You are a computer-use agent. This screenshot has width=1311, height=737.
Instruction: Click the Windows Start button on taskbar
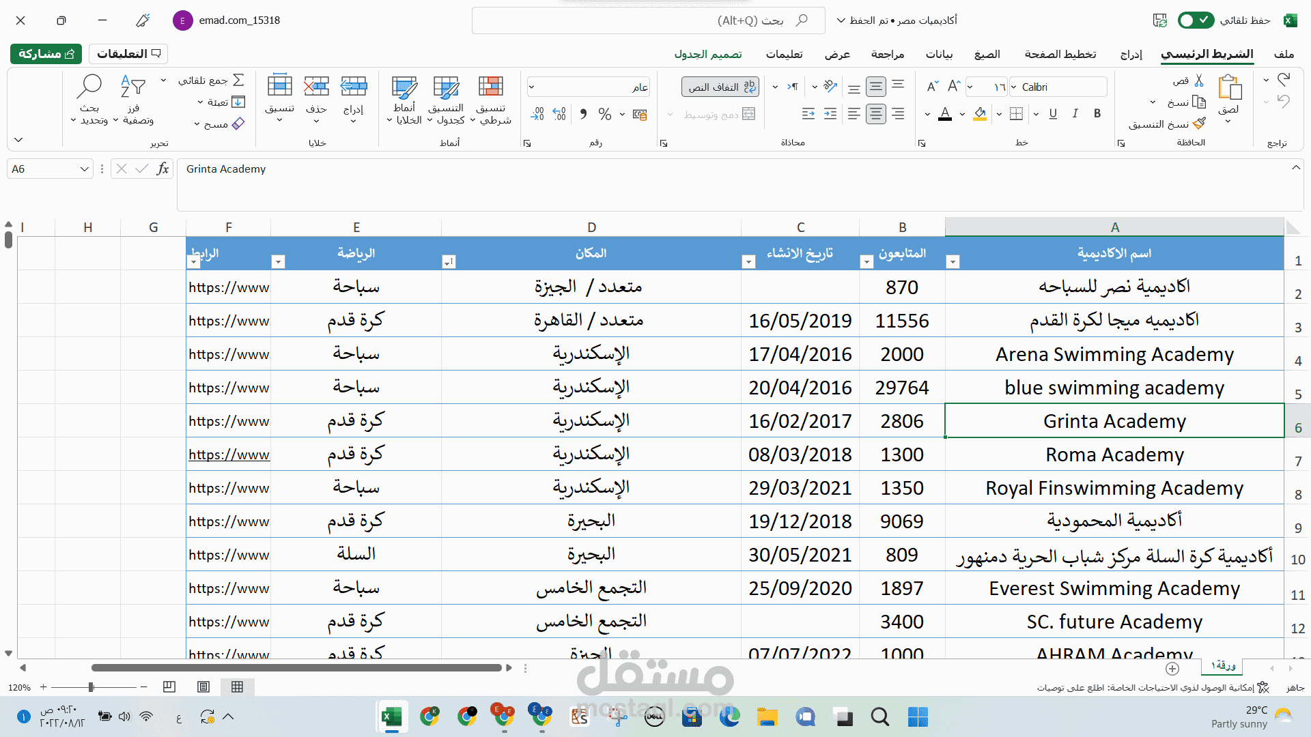918,717
